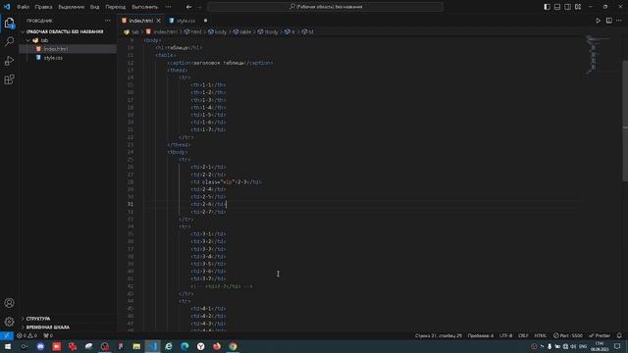This screenshot has height=353, width=628.
Task: Open the Выделение menu
Action: pos(72,7)
